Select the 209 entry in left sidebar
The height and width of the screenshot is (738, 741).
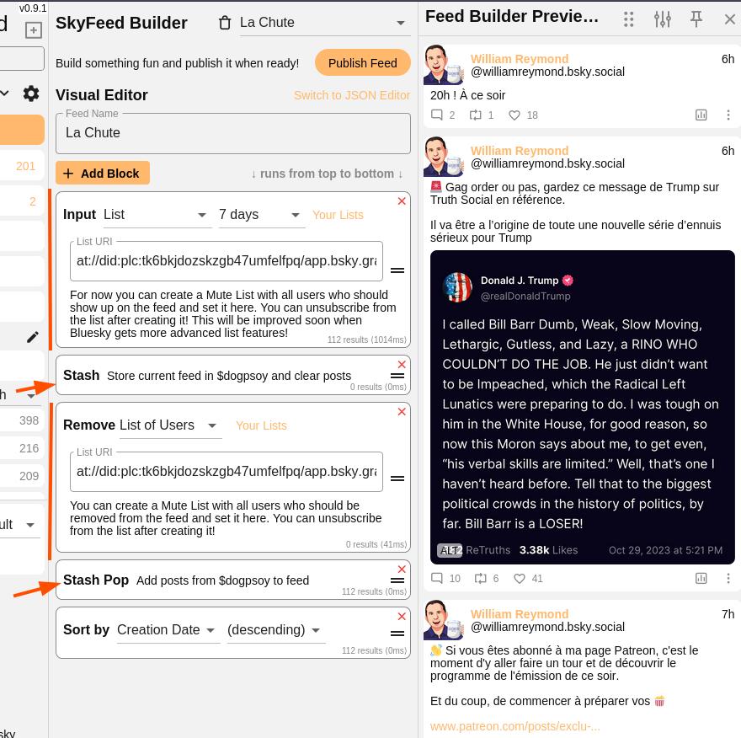click(x=22, y=476)
